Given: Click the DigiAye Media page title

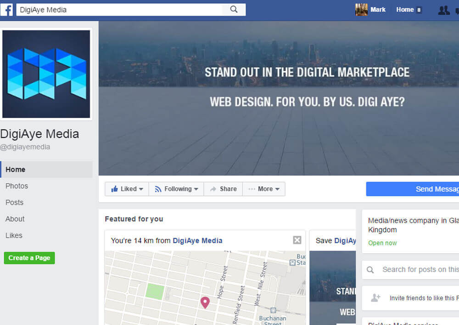Looking at the screenshot, I should [39, 134].
